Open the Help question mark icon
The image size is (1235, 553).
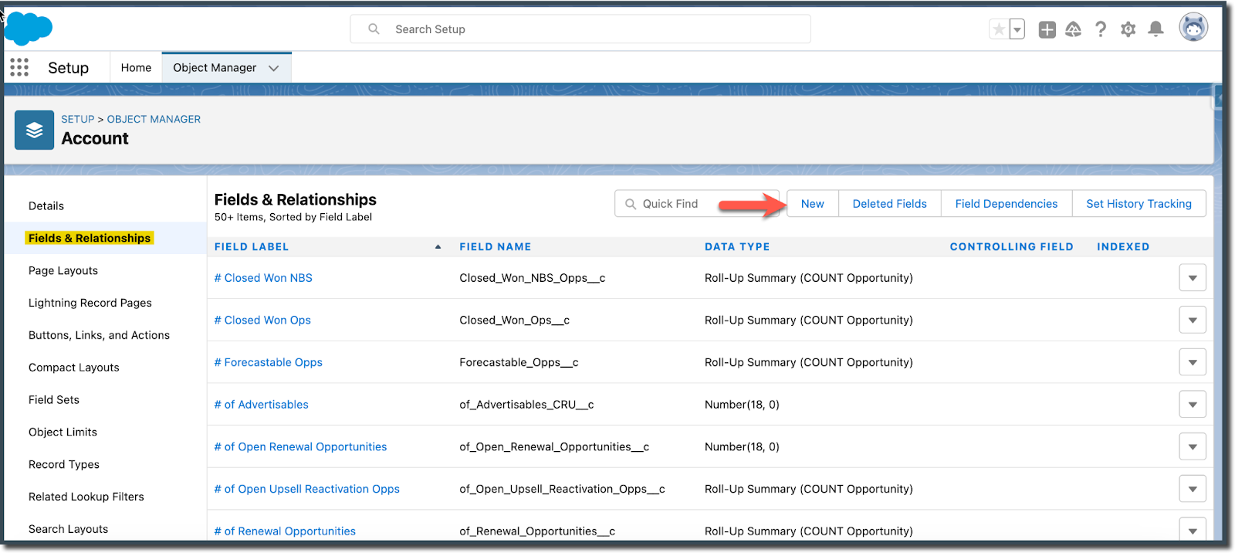[1101, 29]
